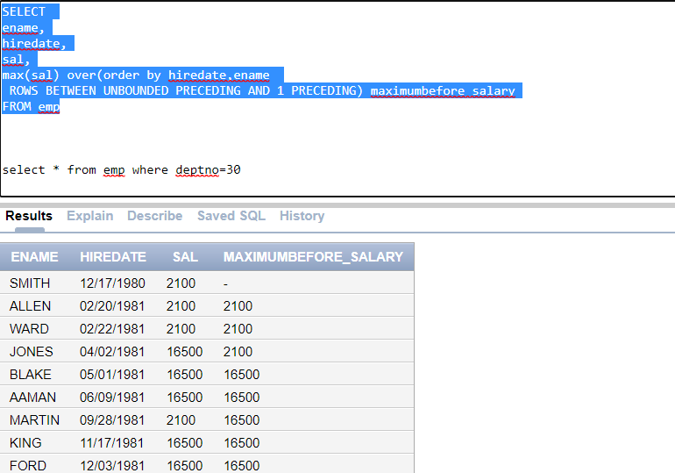Screen dimensions: 675x473
Task: Click maximumbefore value 16500 in BLAKE row
Action: pos(242,375)
